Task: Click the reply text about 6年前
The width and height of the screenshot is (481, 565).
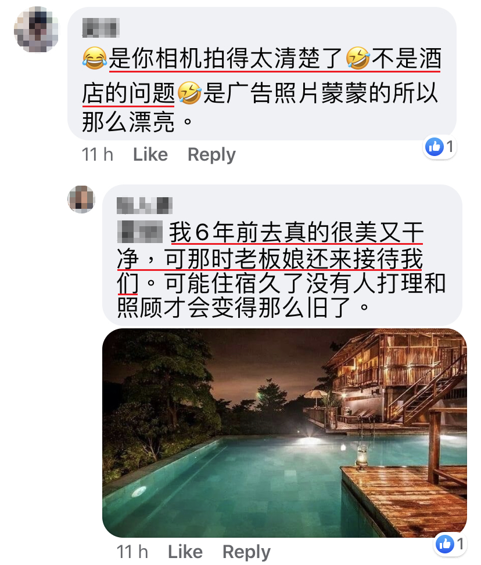Action: (x=282, y=270)
